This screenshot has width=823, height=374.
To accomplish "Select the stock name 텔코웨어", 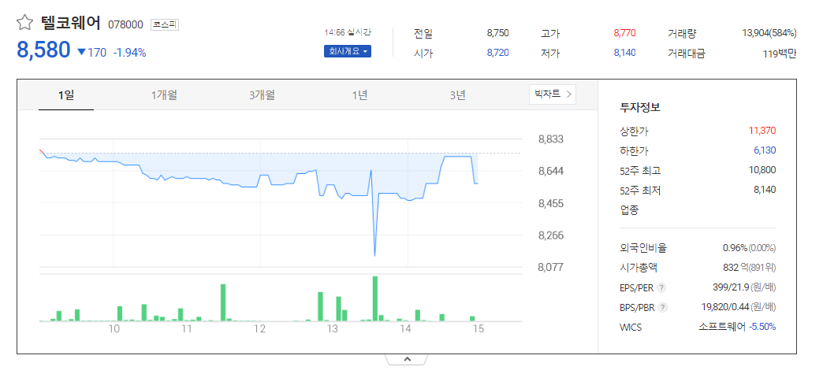I will pos(70,23).
